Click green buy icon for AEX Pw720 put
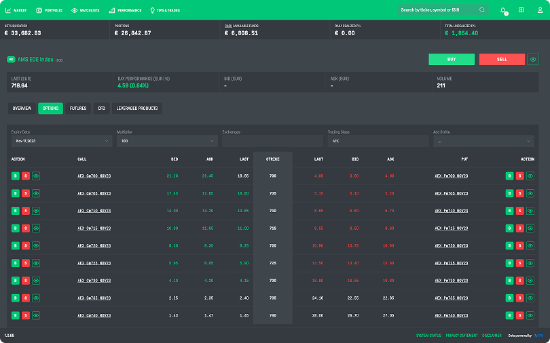The width and height of the screenshot is (550, 343). [x=509, y=245]
